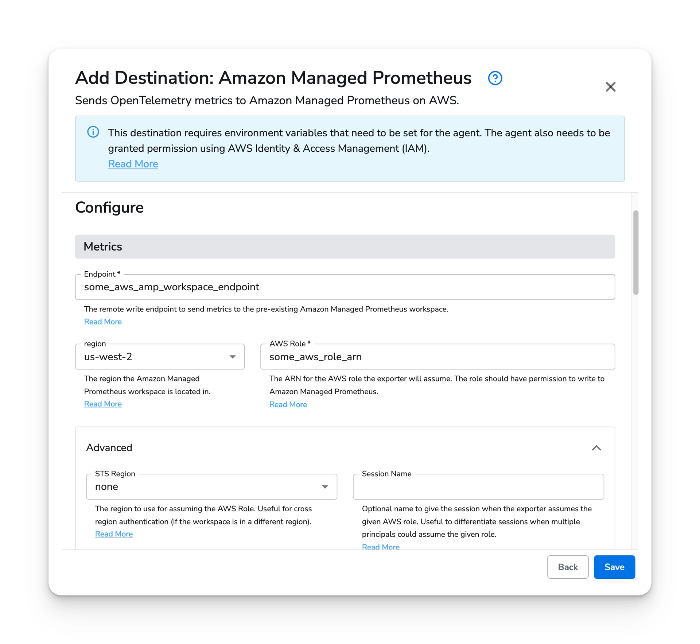
Task: Collapse the Advanced section chevron
Action: click(596, 448)
